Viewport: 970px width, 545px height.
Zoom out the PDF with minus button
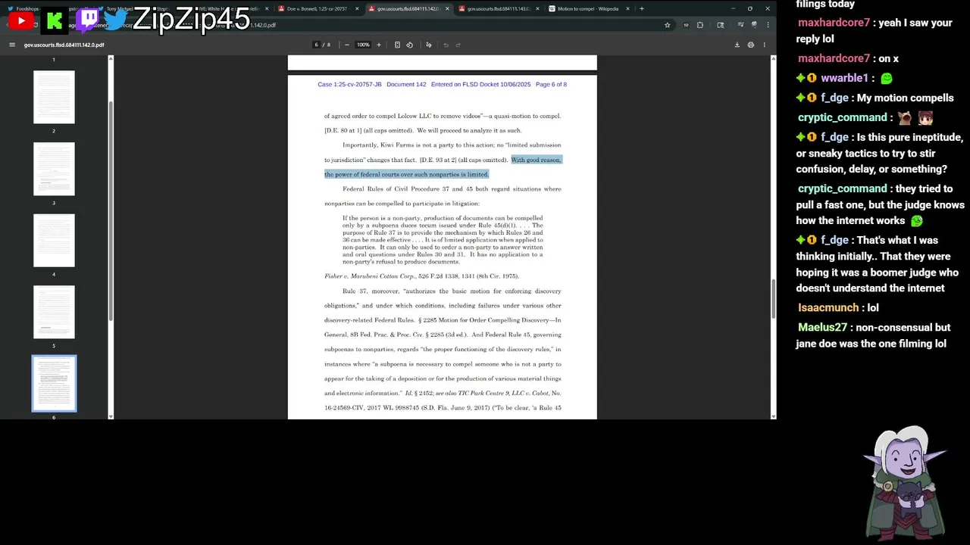(x=347, y=45)
